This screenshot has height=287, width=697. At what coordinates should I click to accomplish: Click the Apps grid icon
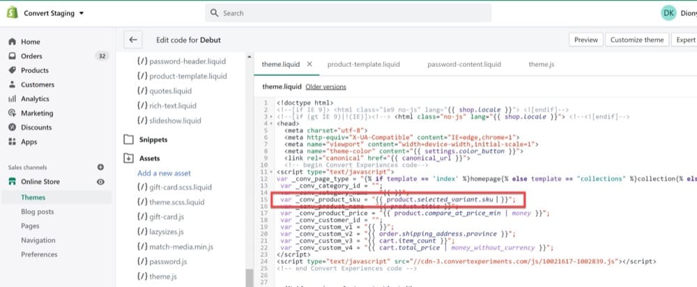[x=12, y=141]
